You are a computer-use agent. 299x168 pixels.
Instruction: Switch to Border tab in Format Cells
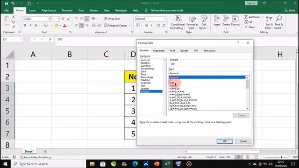[184, 50]
